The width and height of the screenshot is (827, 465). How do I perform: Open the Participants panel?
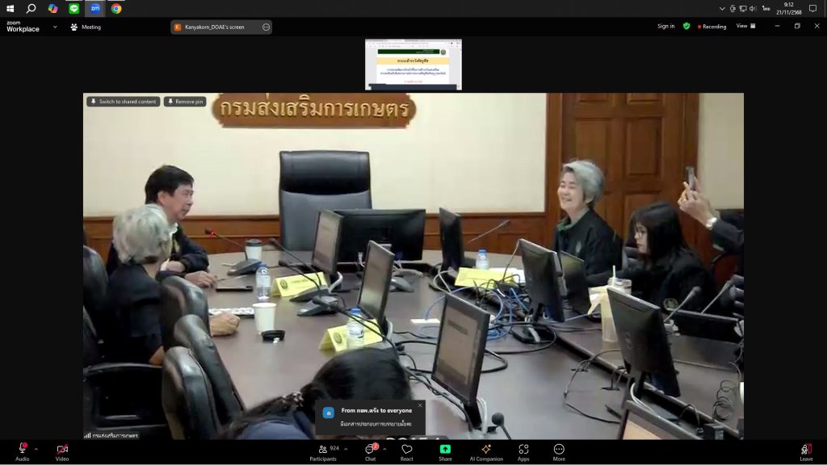point(323,450)
